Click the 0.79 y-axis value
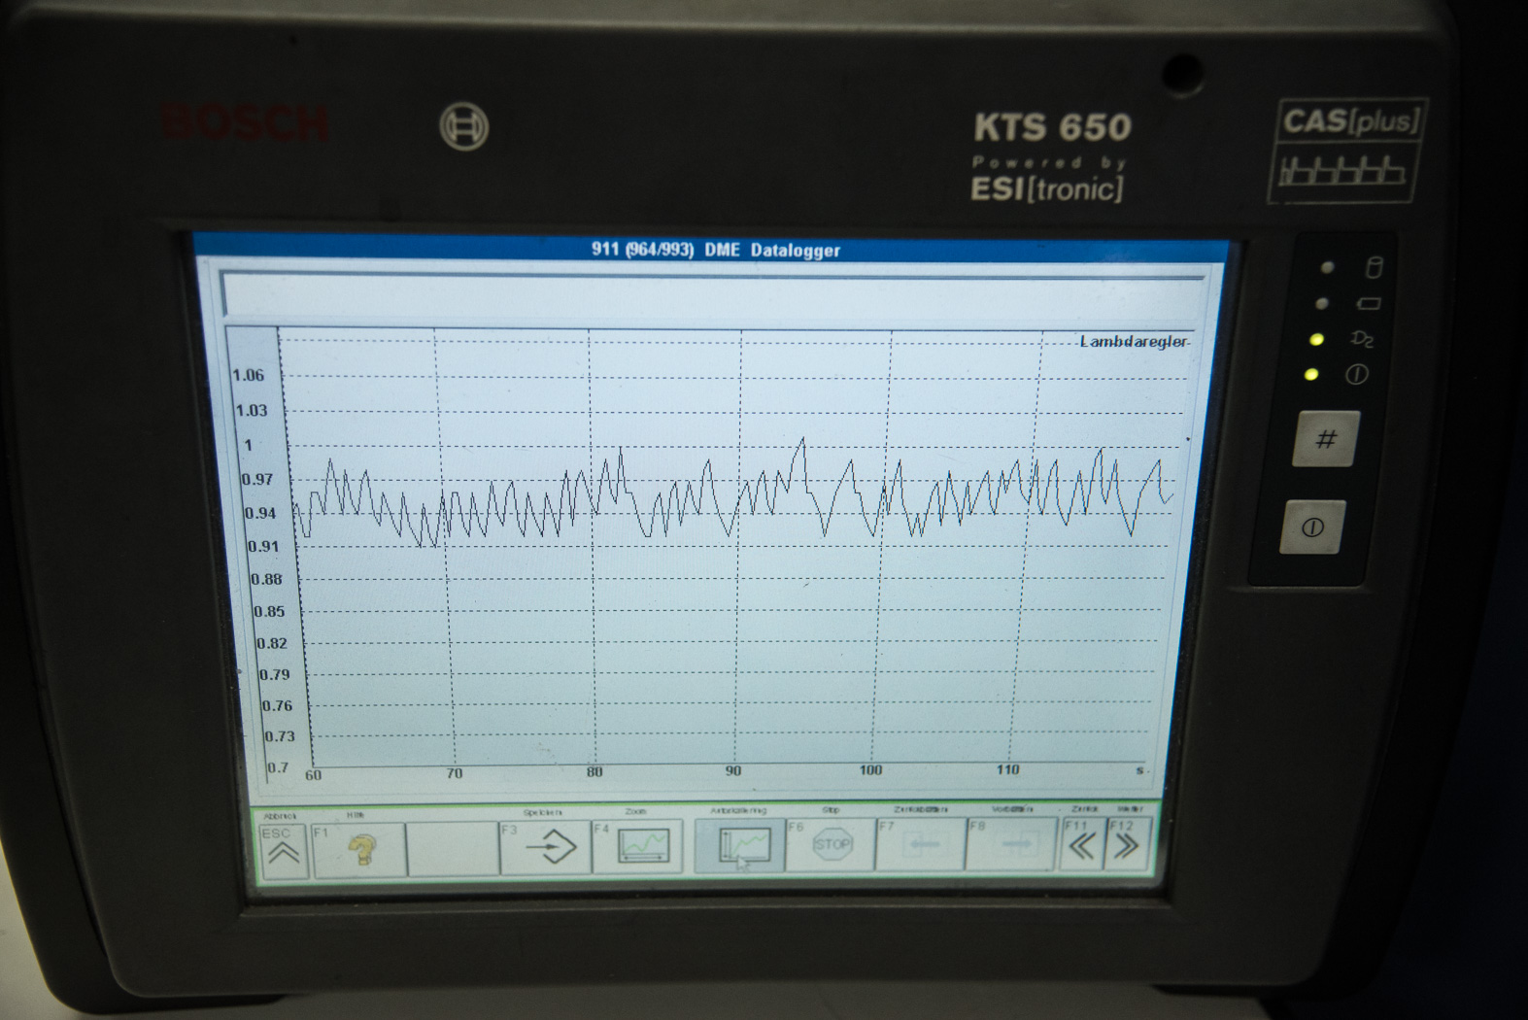Screen dimensions: 1528x1020 274,674
